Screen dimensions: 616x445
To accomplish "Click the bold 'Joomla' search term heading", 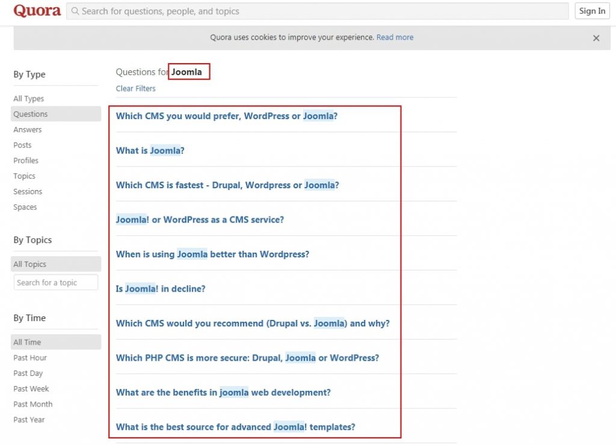I will click(186, 72).
